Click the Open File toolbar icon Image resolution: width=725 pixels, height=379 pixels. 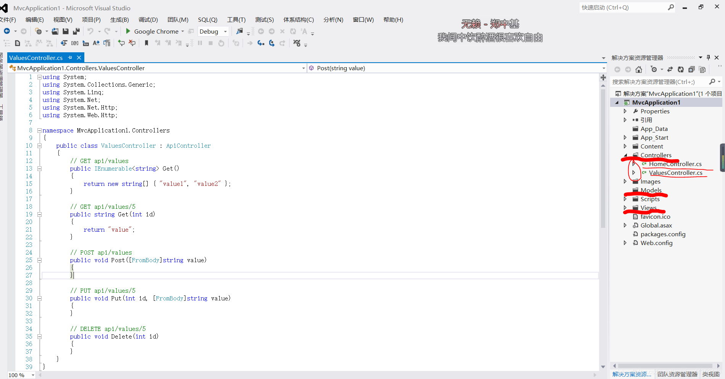pyautogui.click(x=55, y=31)
